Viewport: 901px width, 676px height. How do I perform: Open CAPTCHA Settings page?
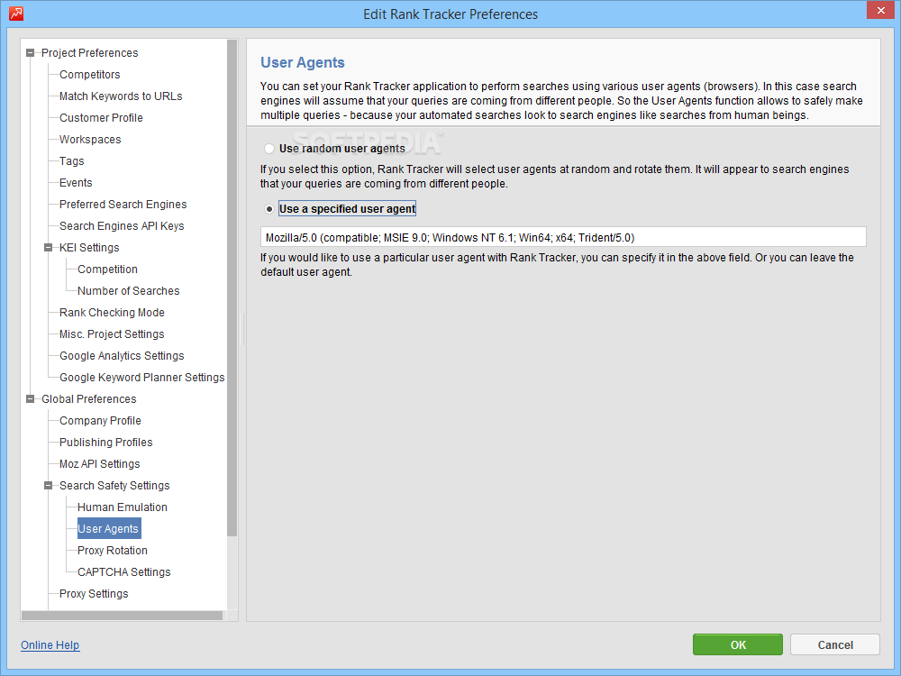124,572
